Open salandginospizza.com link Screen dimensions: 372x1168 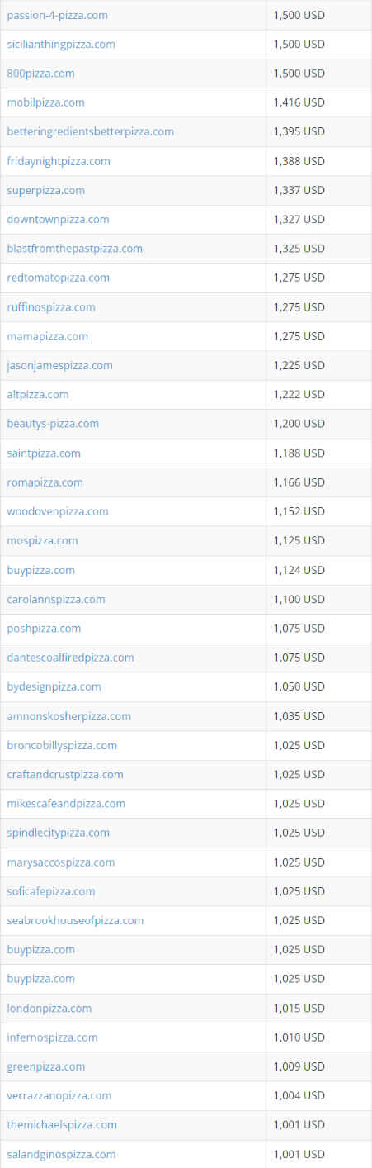tap(61, 1154)
